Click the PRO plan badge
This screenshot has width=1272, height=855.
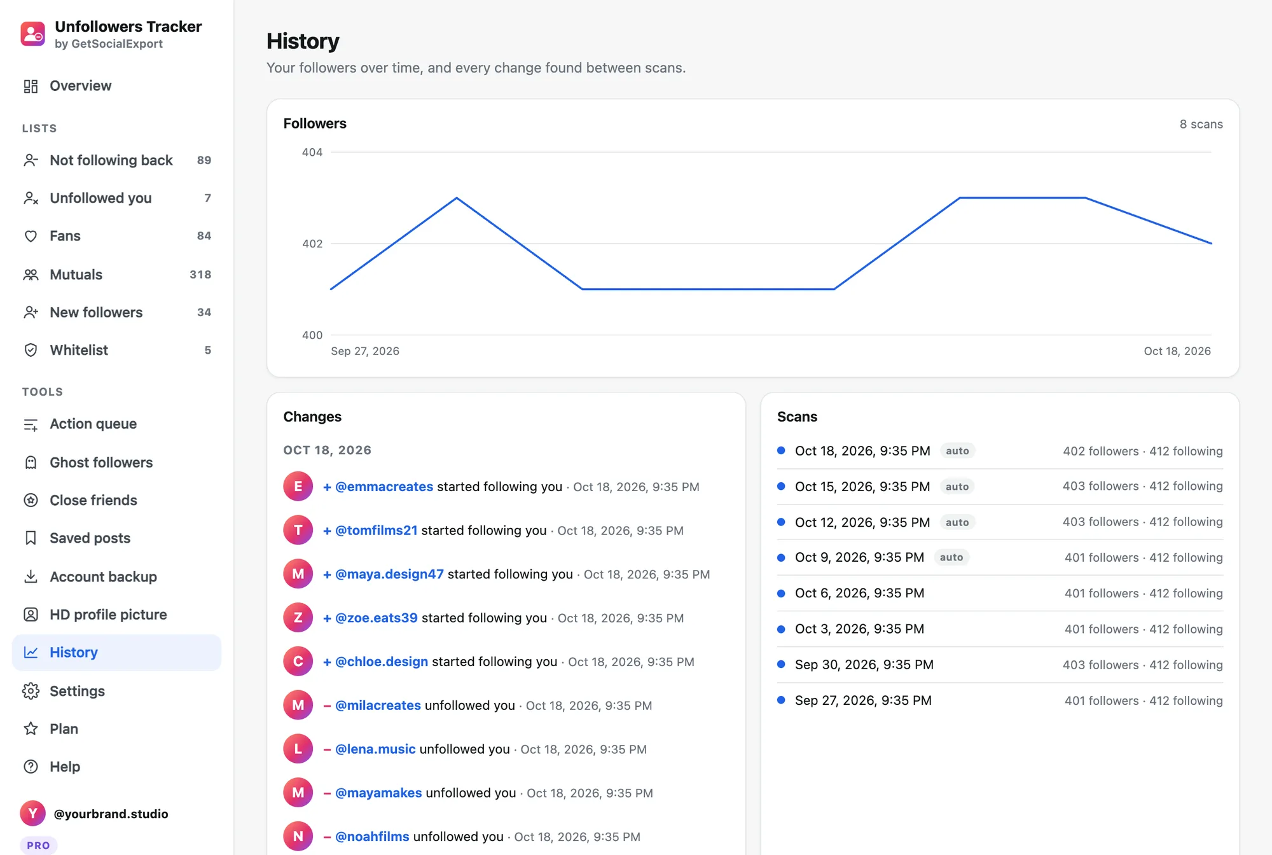[x=38, y=845]
